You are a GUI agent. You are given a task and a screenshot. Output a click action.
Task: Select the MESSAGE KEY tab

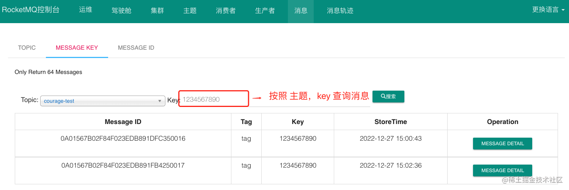click(77, 48)
